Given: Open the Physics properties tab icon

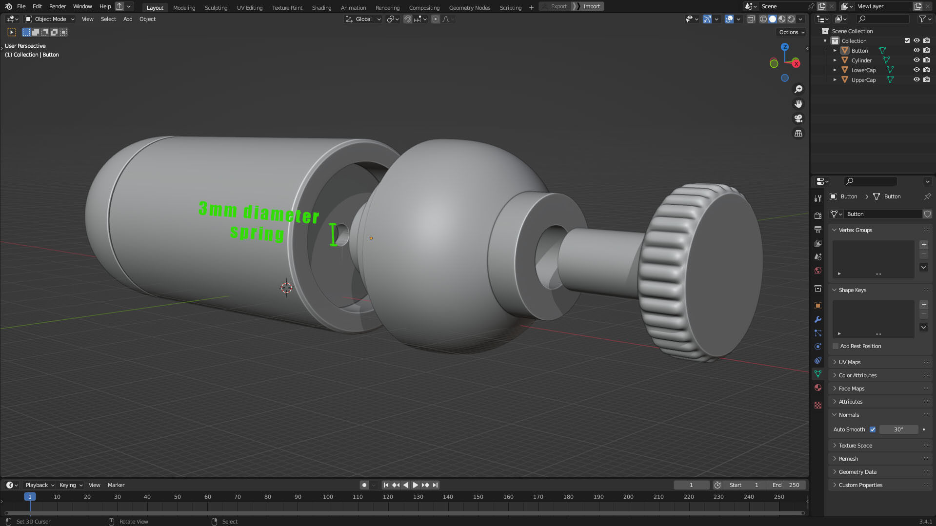Looking at the screenshot, I should [x=818, y=347].
